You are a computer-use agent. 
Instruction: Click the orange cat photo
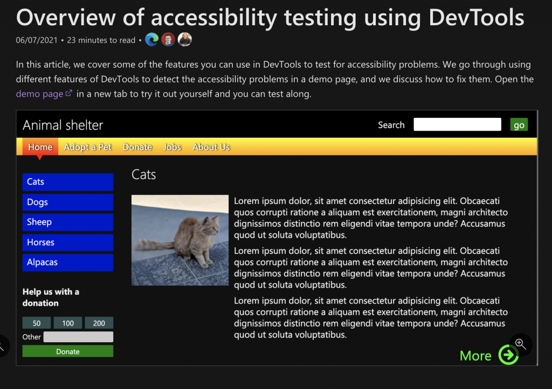(180, 240)
